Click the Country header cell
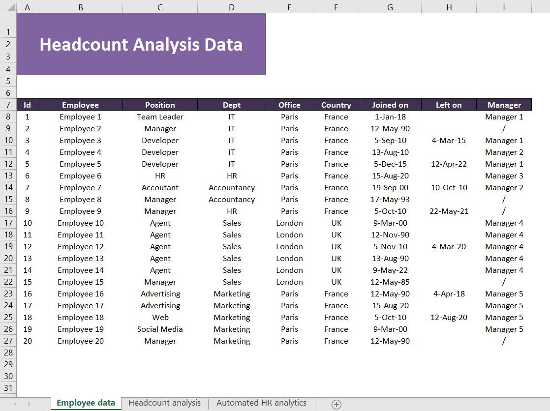550x411 pixels. (336, 105)
